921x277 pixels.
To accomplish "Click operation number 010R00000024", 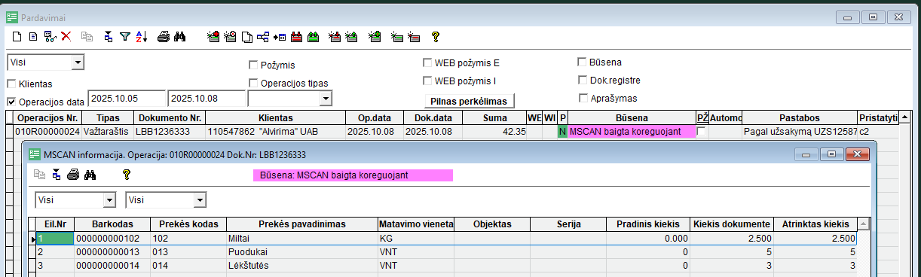I will (x=47, y=132).
